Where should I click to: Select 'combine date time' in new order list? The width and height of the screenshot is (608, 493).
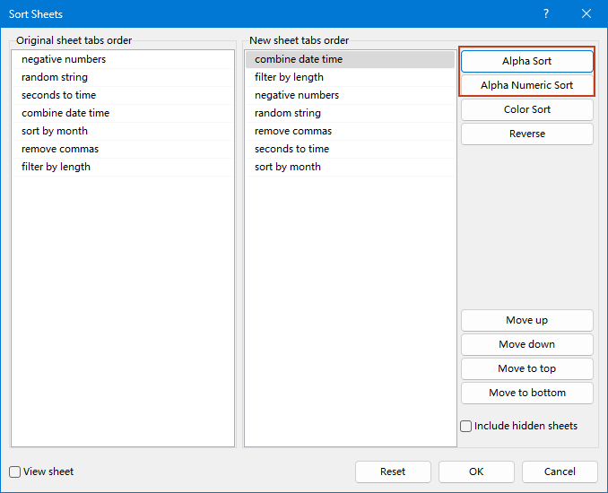(x=299, y=59)
